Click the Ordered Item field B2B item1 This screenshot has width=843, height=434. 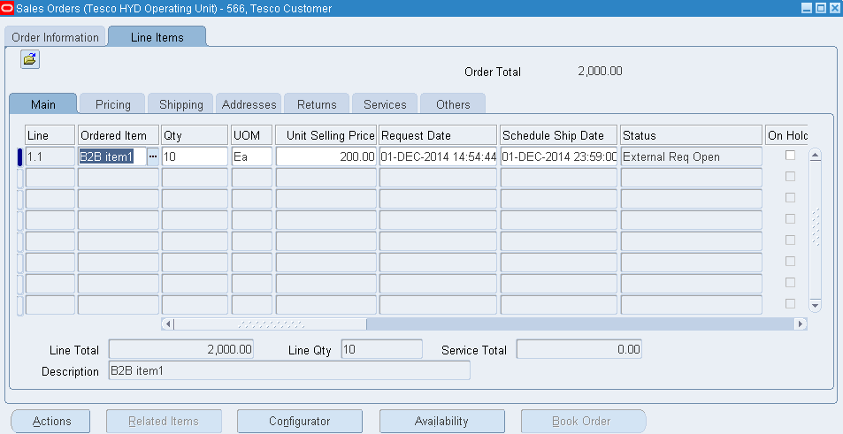coord(112,156)
